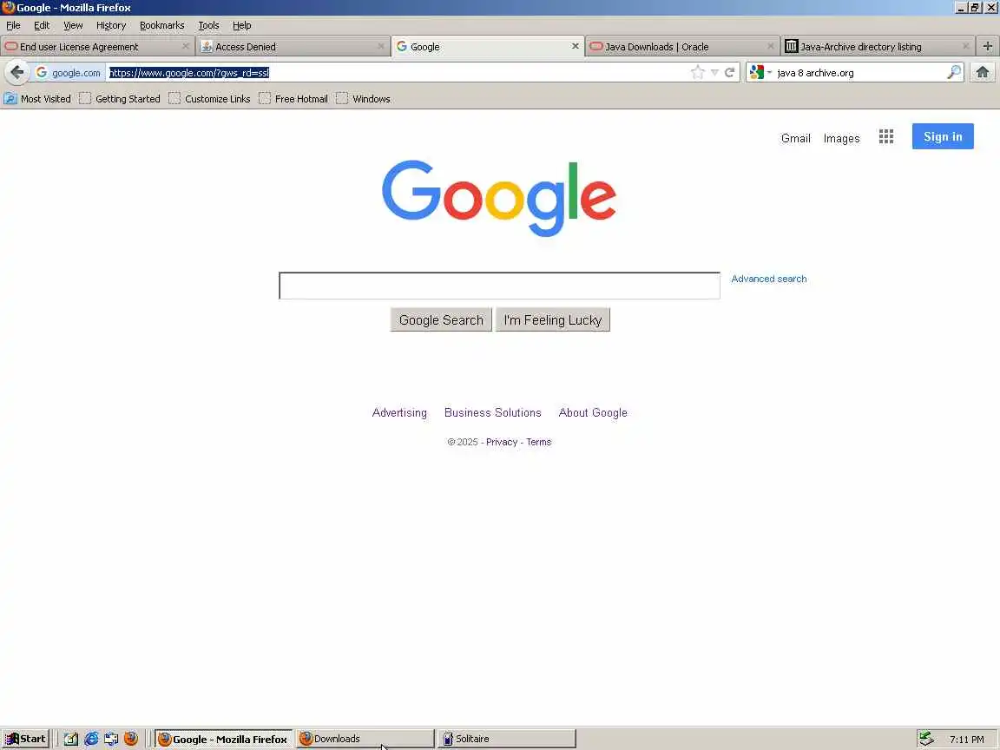This screenshot has height=750, width=1000.
Task: Open the Advertising footer link
Action: (x=399, y=412)
